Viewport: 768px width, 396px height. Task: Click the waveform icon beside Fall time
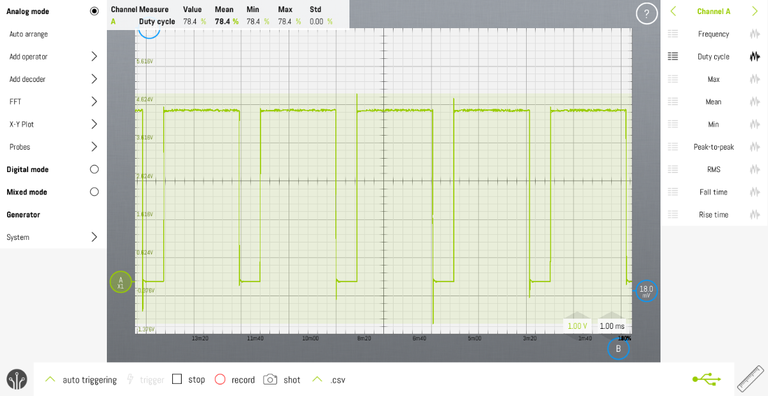click(x=755, y=192)
